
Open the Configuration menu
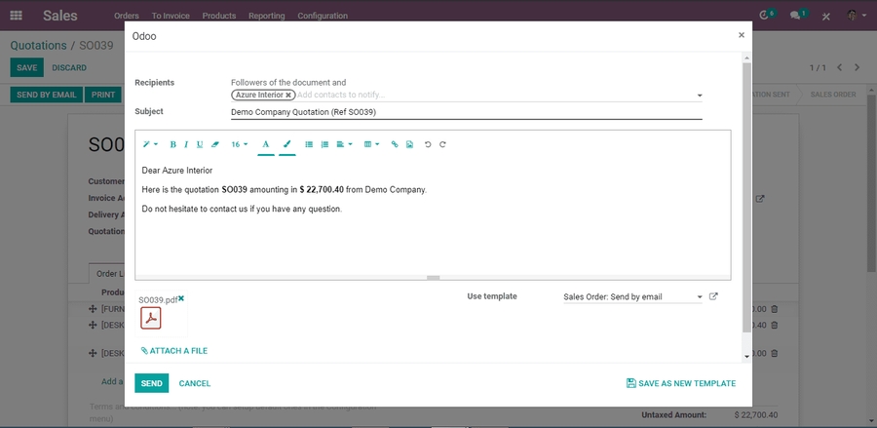tap(323, 16)
